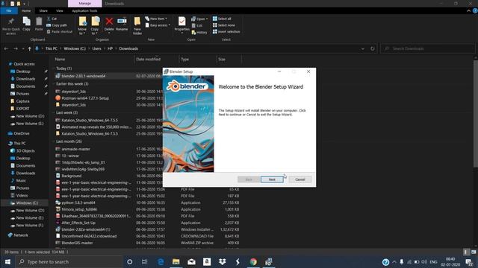478x268 pixels.
Task: Switch to the Share ribbon tab
Action: 43,11
